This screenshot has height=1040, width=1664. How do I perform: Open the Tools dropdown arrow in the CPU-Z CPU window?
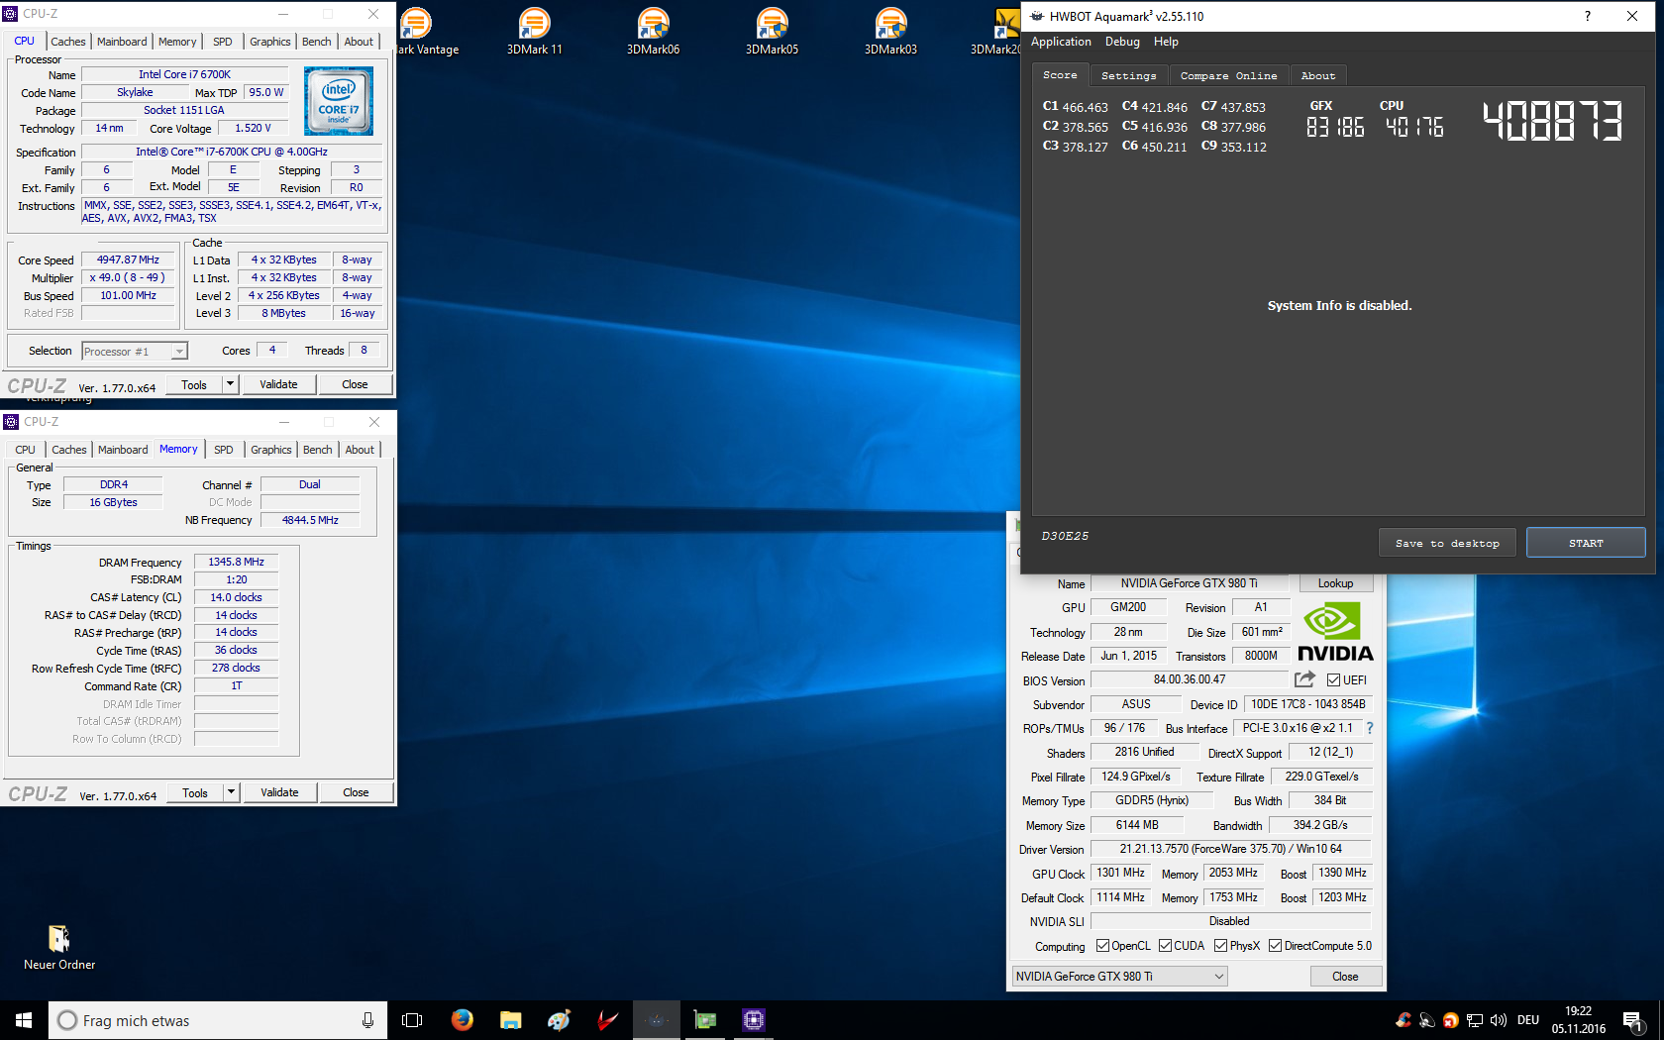230,384
